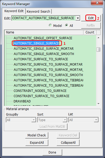Viewport: 105px width, 158px height.
Task: Select AUTOMATIC_SURFACE_TO_SURFACE keyword
Action: click(41, 59)
